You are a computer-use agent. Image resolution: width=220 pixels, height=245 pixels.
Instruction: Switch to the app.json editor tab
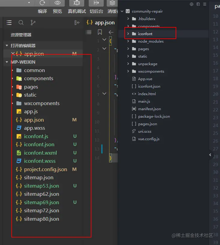[x=101, y=23]
